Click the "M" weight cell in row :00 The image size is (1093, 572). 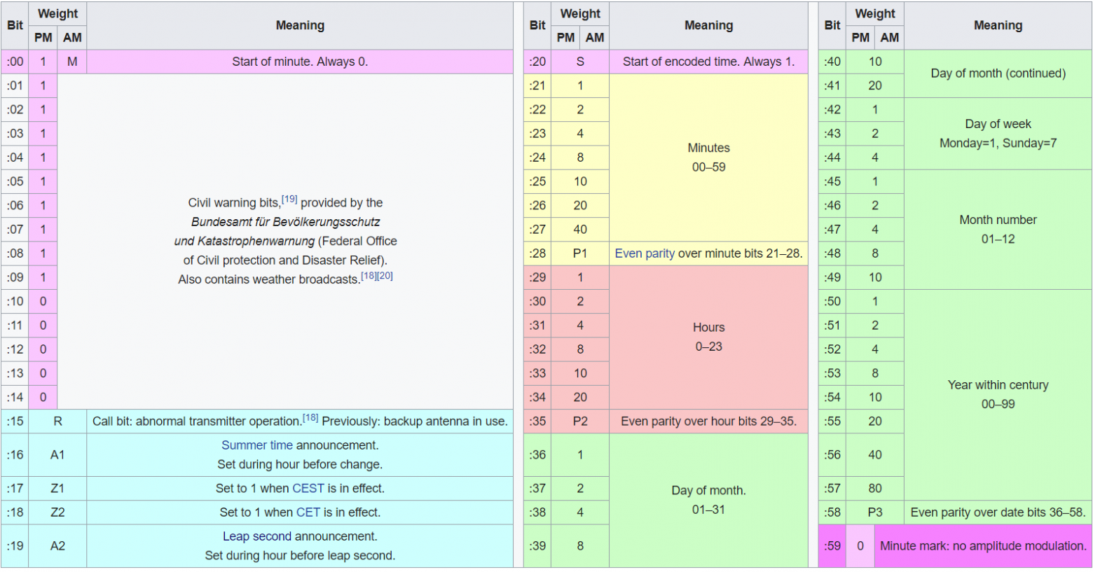[x=72, y=62]
